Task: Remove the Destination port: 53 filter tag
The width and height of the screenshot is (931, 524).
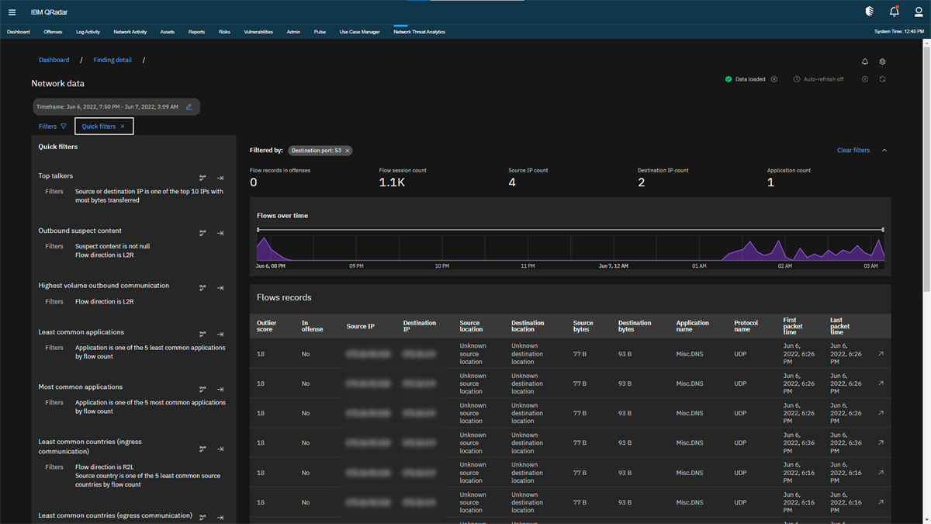Action: pos(348,151)
